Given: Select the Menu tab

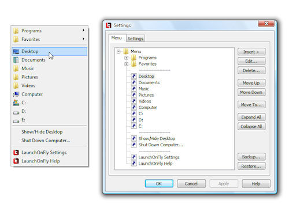Looking at the screenshot, I should coord(117,38).
